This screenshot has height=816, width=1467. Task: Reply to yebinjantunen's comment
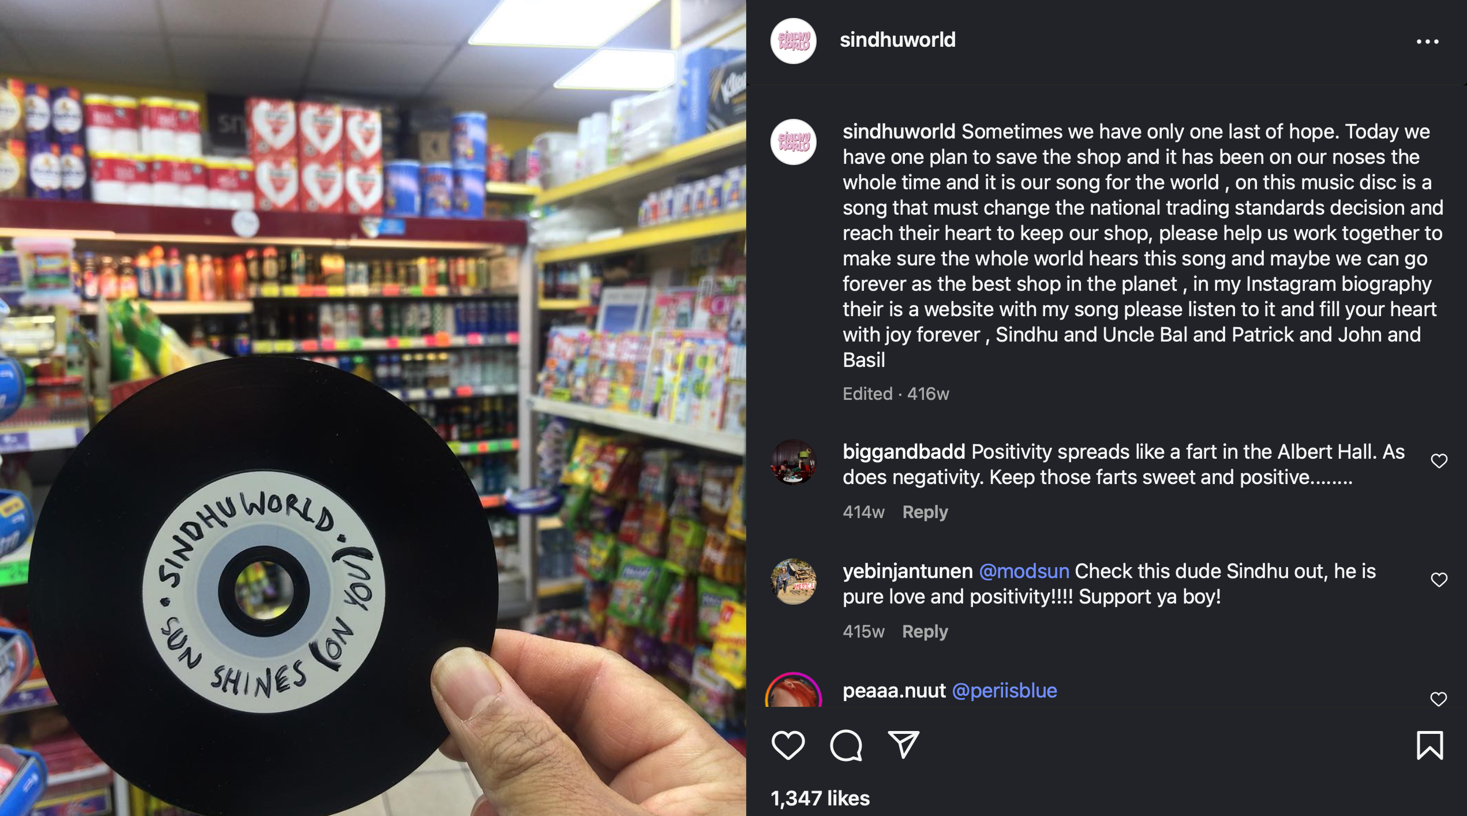(925, 632)
